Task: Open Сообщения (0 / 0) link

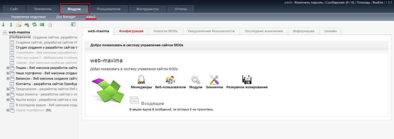Action: (340, 2)
